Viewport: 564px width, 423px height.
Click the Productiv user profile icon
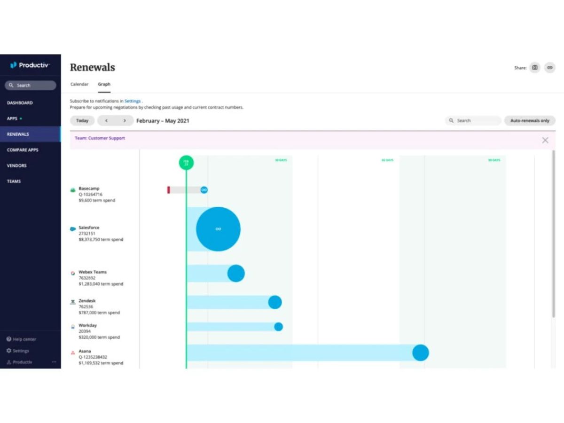point(9,362)
